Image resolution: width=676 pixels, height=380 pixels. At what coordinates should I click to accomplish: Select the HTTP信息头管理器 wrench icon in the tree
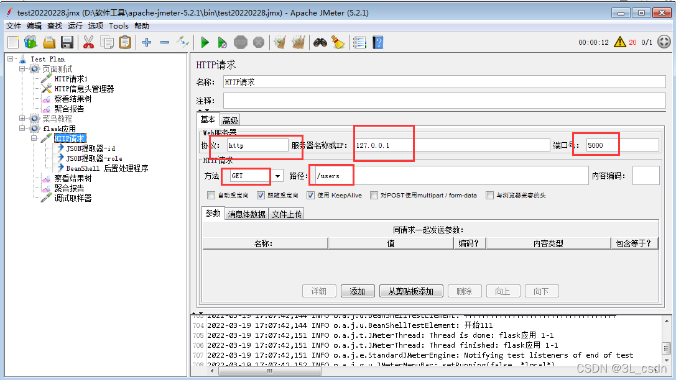[x=46, y=89]
